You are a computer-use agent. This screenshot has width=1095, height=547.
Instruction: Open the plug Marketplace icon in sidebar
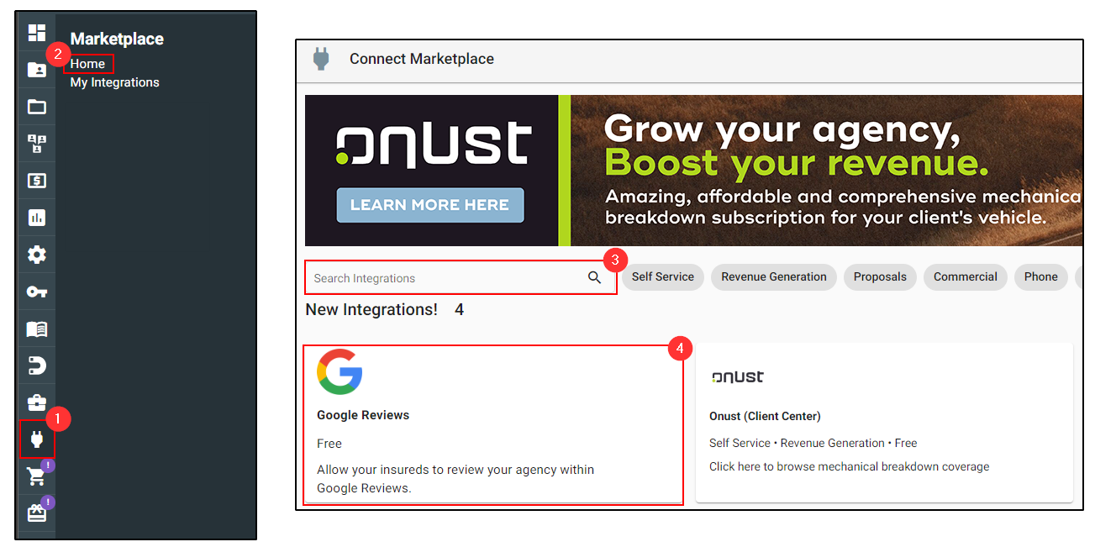click(37, 439)
